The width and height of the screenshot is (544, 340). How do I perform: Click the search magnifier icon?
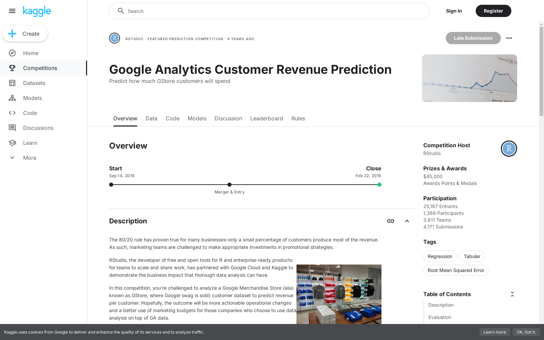tap(121, 11)
